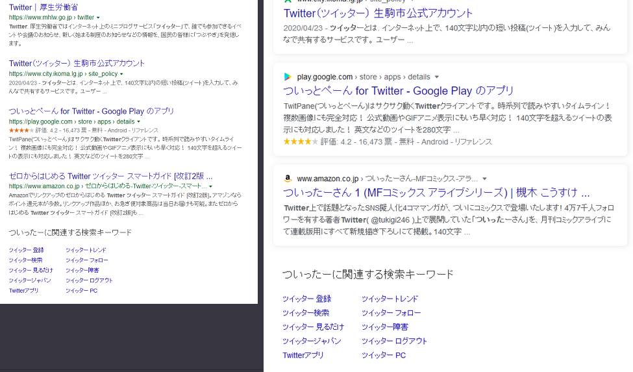
Task: Click left heading 'ついったーに関連する検索キーワード'
Action: coord(70,233)
